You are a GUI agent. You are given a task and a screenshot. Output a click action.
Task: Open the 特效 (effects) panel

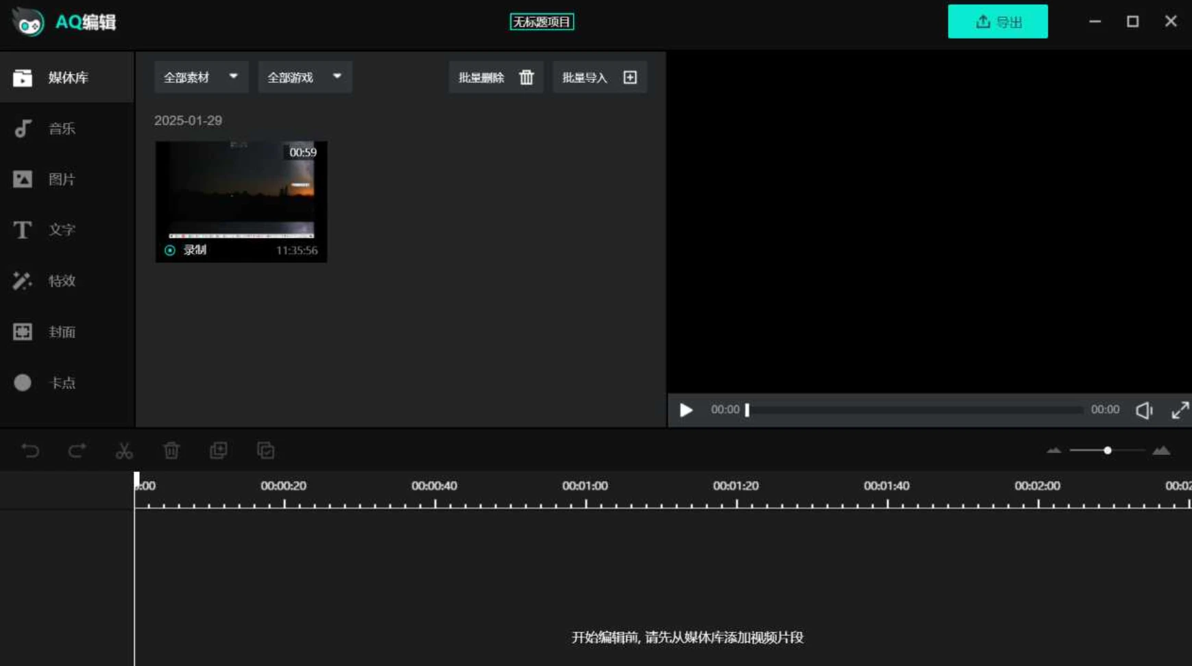pos(60,281)
